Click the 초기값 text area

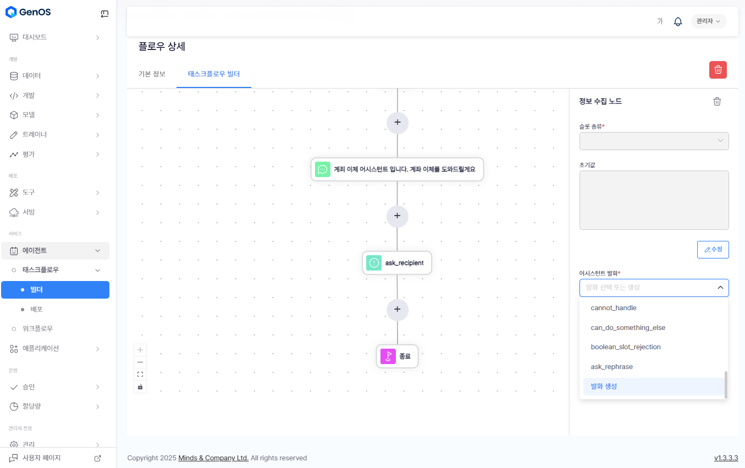pos(654,200)
